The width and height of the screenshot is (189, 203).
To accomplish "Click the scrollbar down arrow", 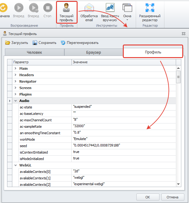I will [x=178, y=184].
